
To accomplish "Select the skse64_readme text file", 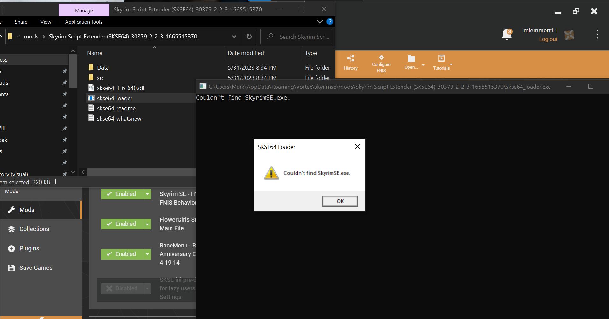I will pyautogui.click(x=116, y=108).
